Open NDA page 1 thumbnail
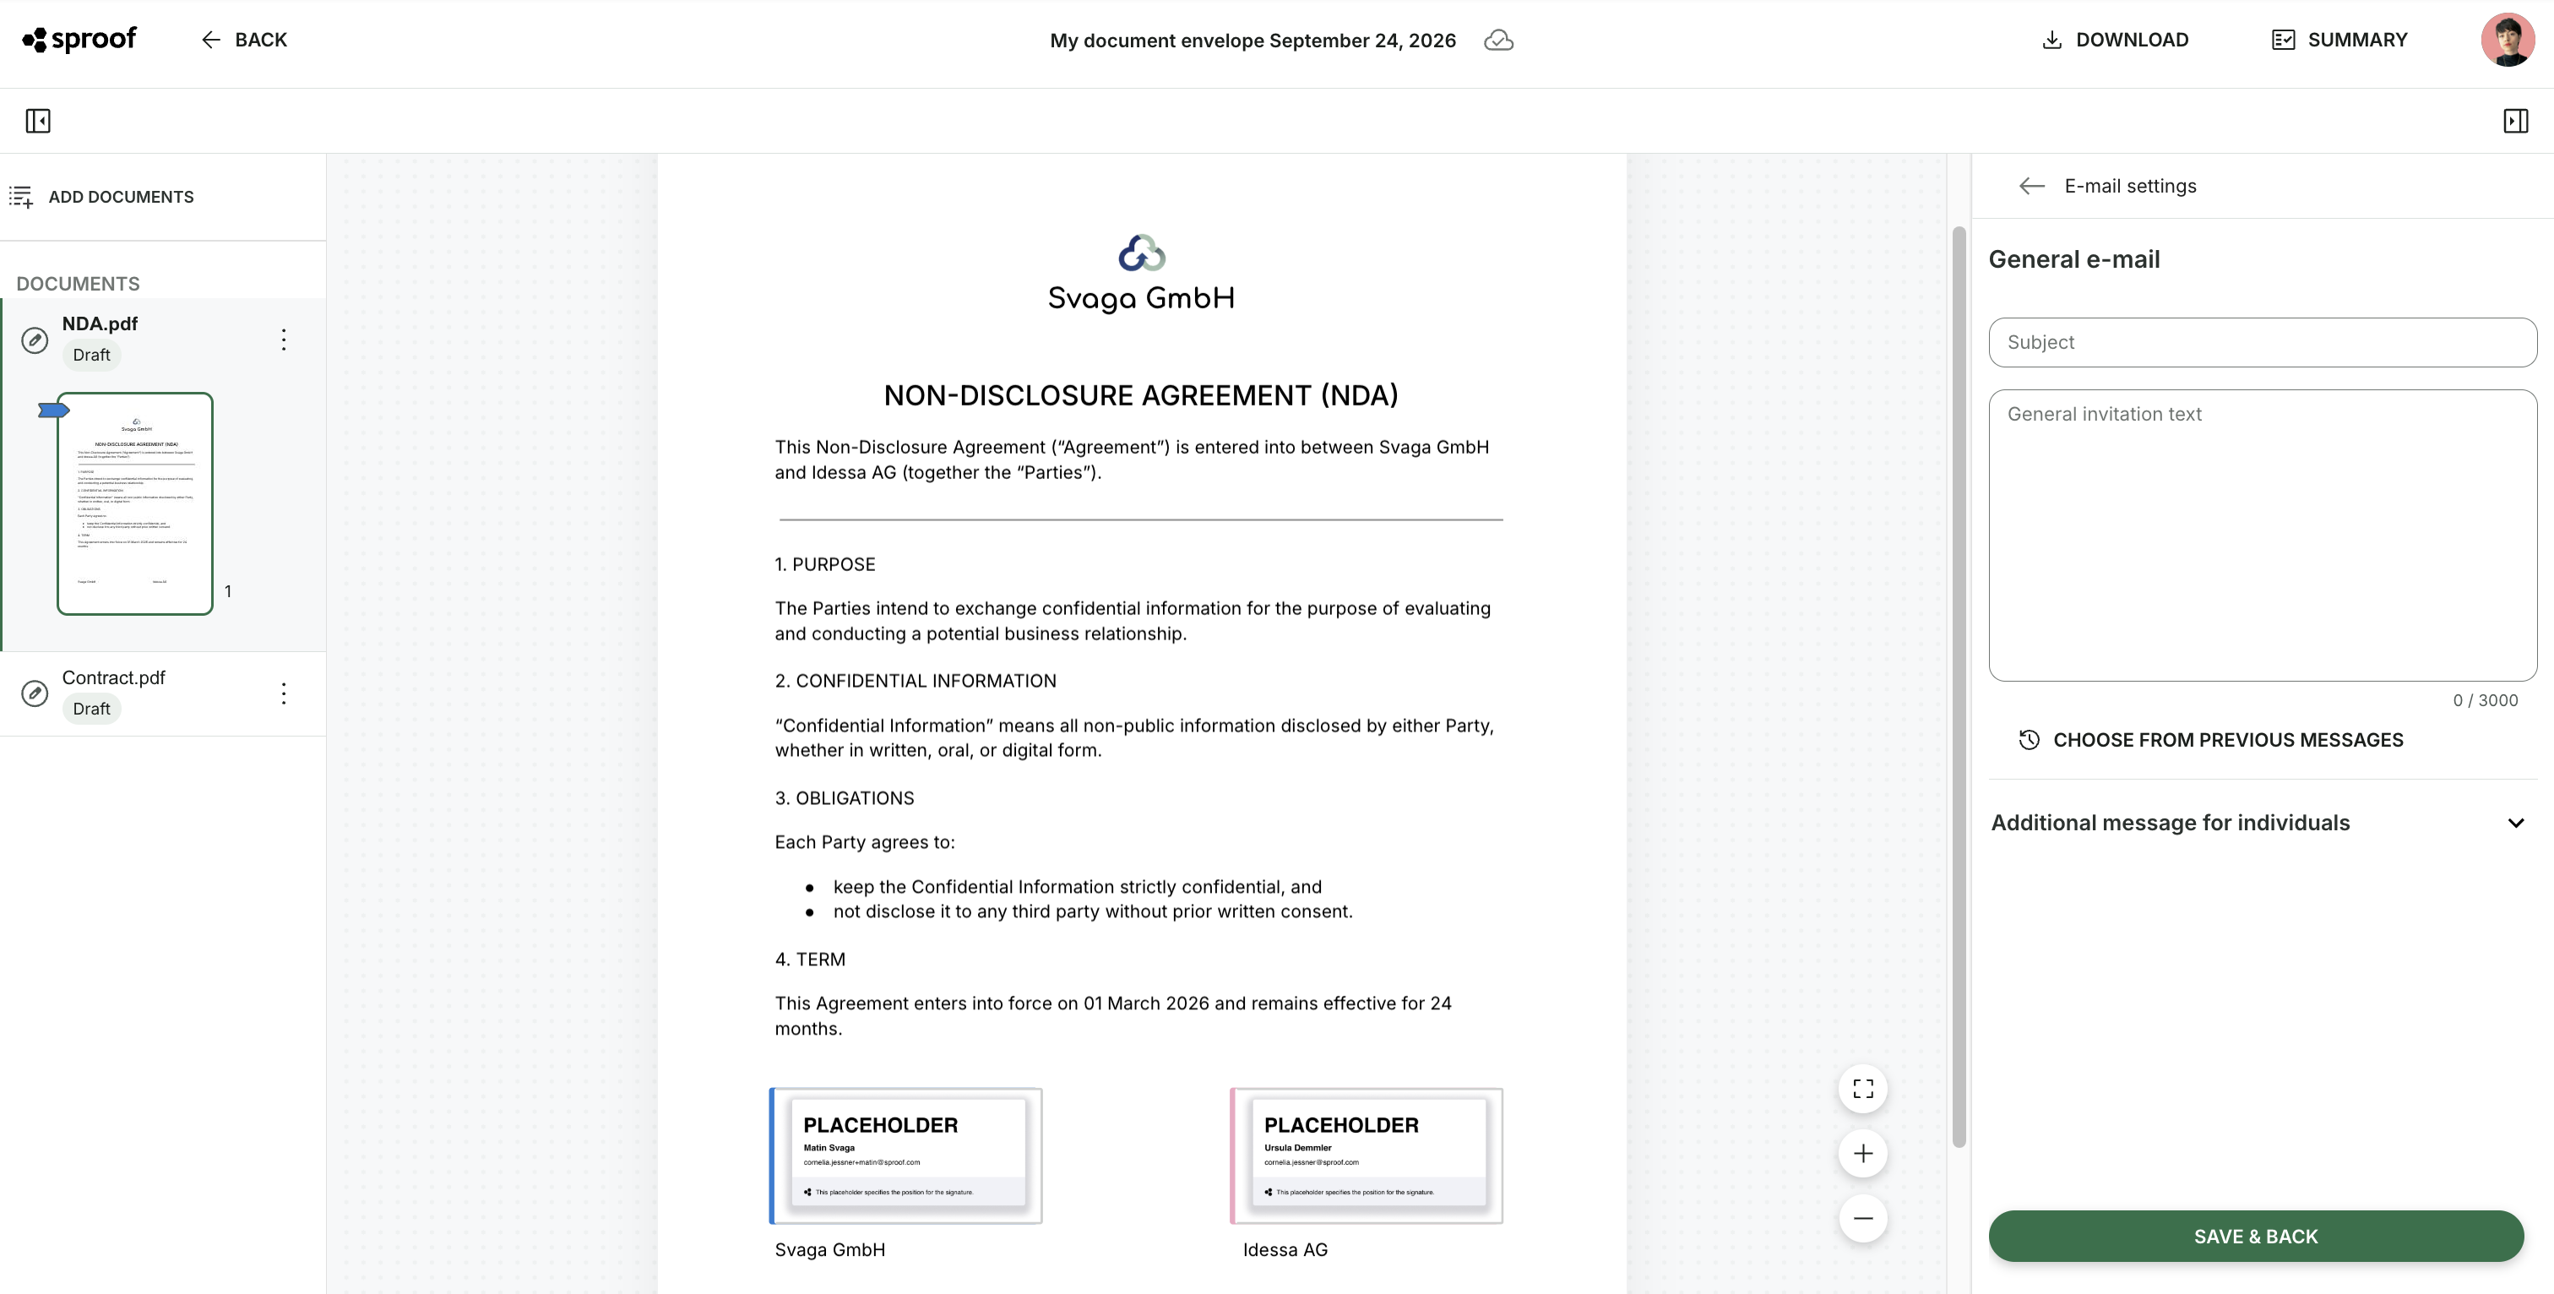 [135, 503]
